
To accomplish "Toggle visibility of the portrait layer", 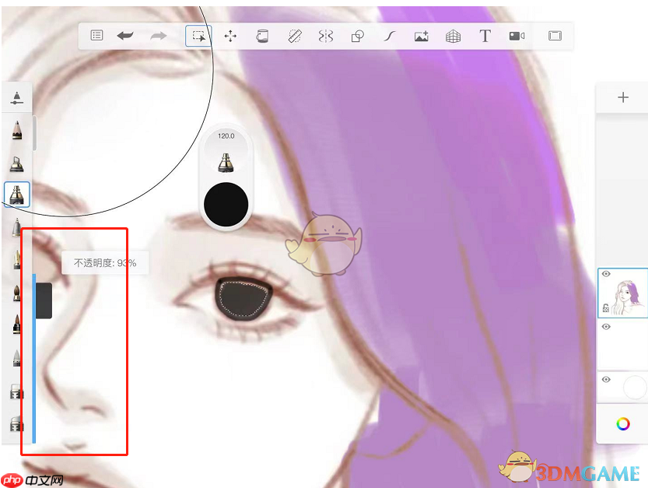I will 606,274.
